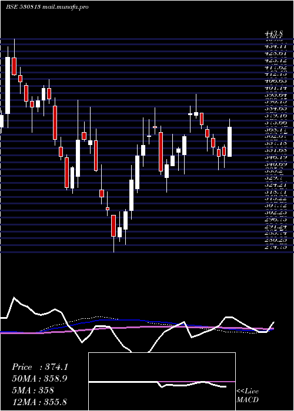Click the BSE 530813 ticker label
294x411 pixels.
[x=23, y=7]
